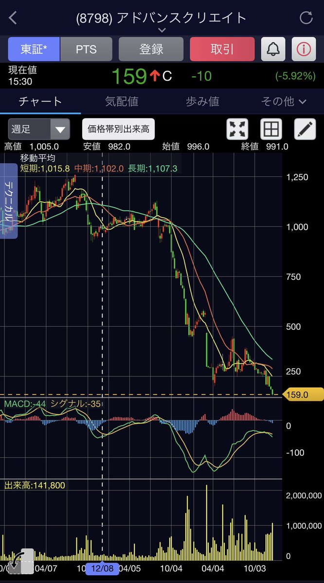
Task: Tap the MACD:-44 indicator label
Action: tap(25, 404)
